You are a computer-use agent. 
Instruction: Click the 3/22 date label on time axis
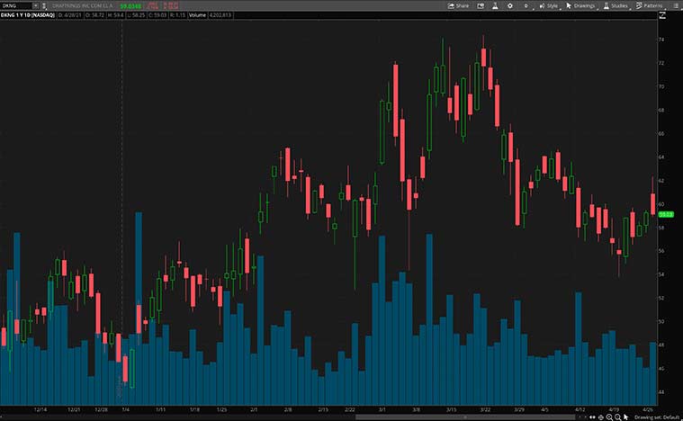(485, 409)
